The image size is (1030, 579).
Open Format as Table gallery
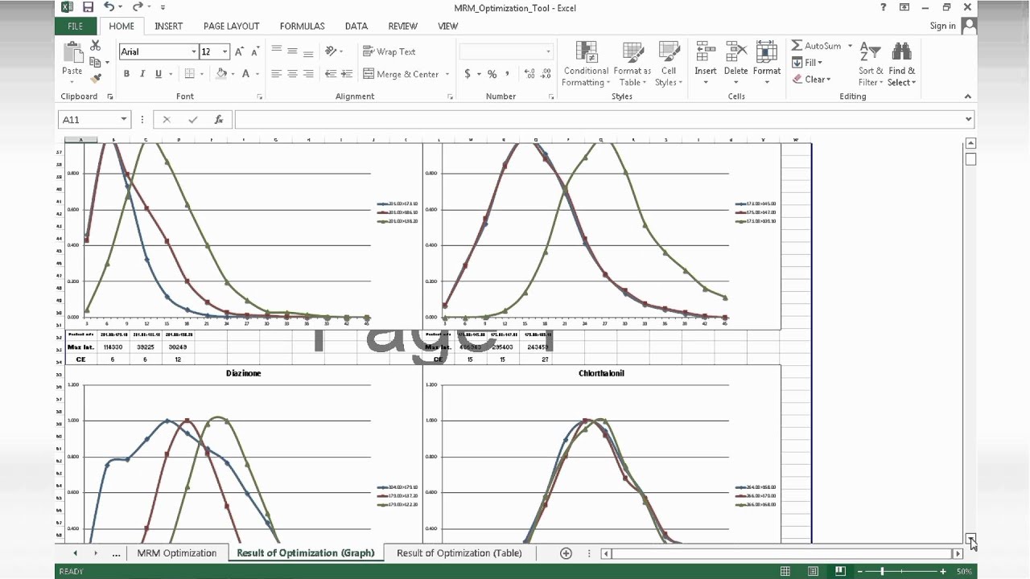click(x=632, y=64)
